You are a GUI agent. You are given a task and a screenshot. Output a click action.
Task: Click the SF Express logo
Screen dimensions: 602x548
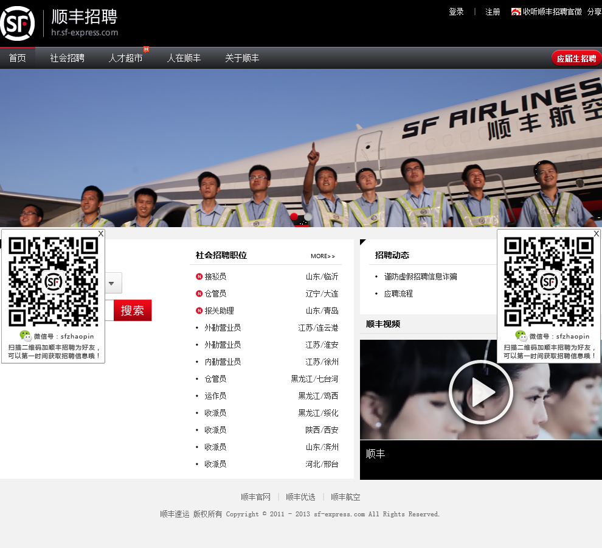[17, 24]
